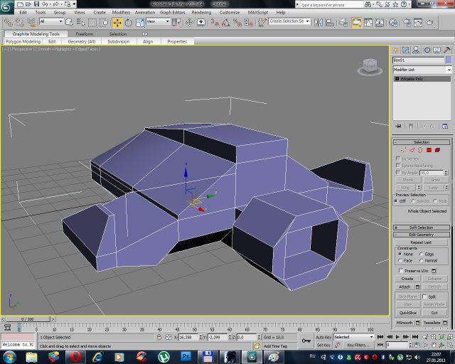The width and height of the screenshot is (455, 364).
Task: Open the Modifier List dropdown
Action: tap(422, 70)
